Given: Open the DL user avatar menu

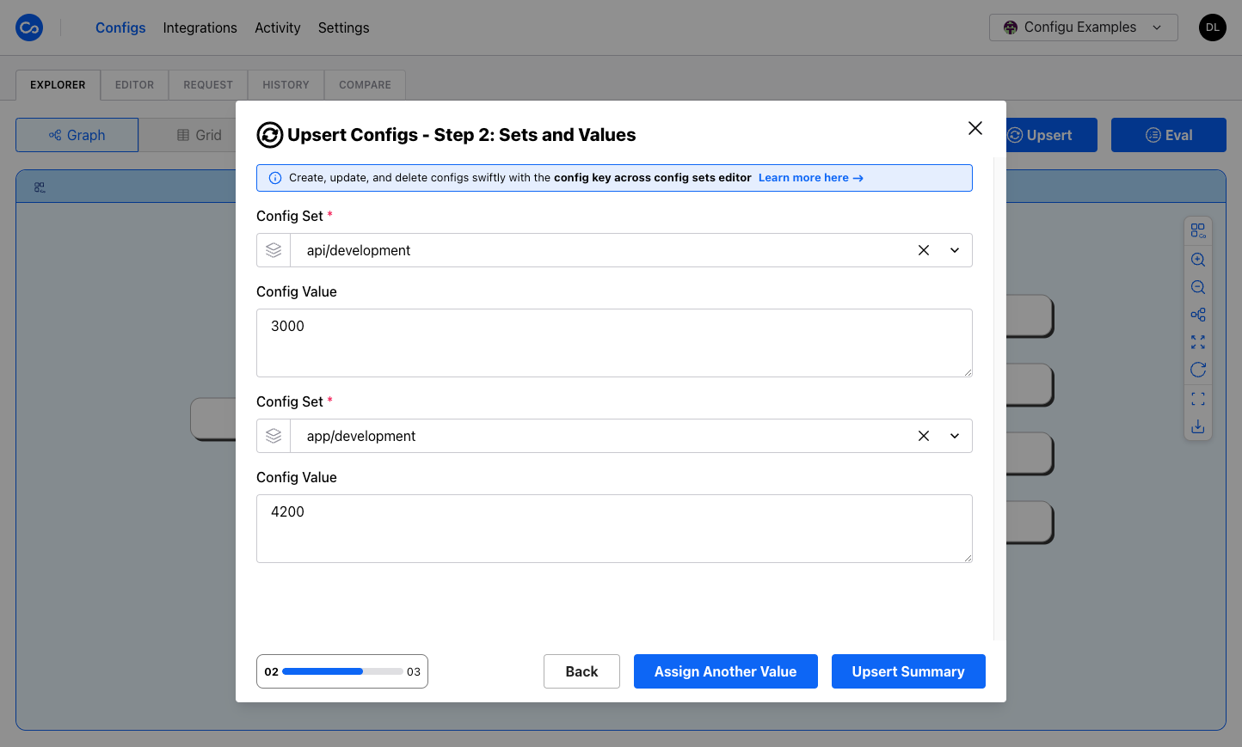Looking at the screenshot, I should (1213, 28).
